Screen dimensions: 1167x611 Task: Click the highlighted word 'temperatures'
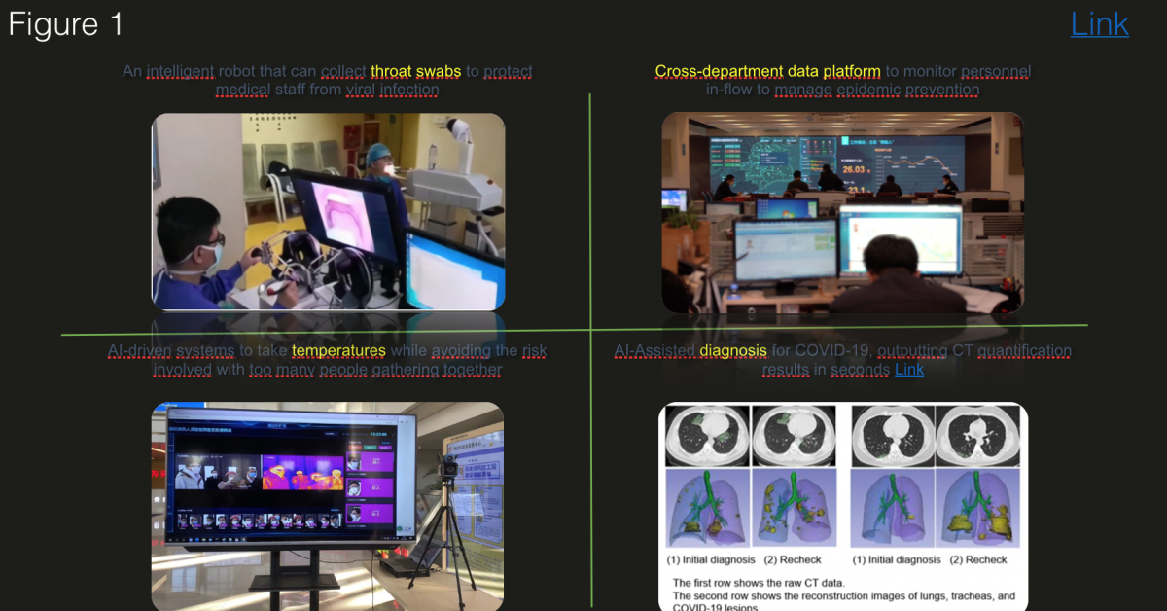tap(338, 351)
